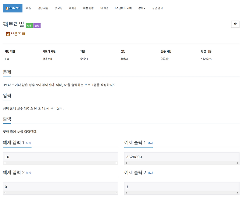Toggle the bookmark star for this problem
This screenshot has width=244, height=198.
pos(235,24)
